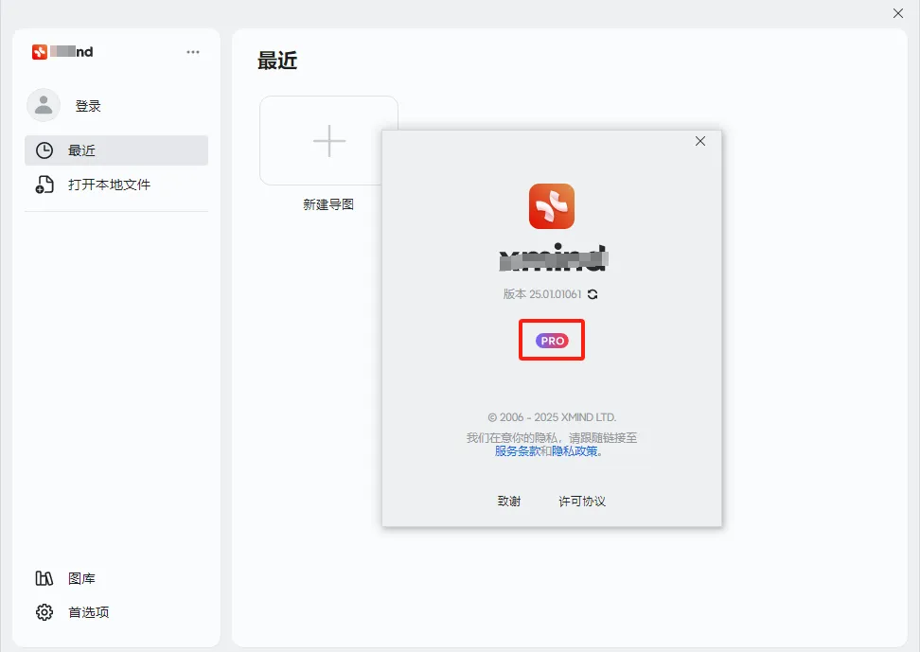Open the 服务条款 link

point(517,450)
